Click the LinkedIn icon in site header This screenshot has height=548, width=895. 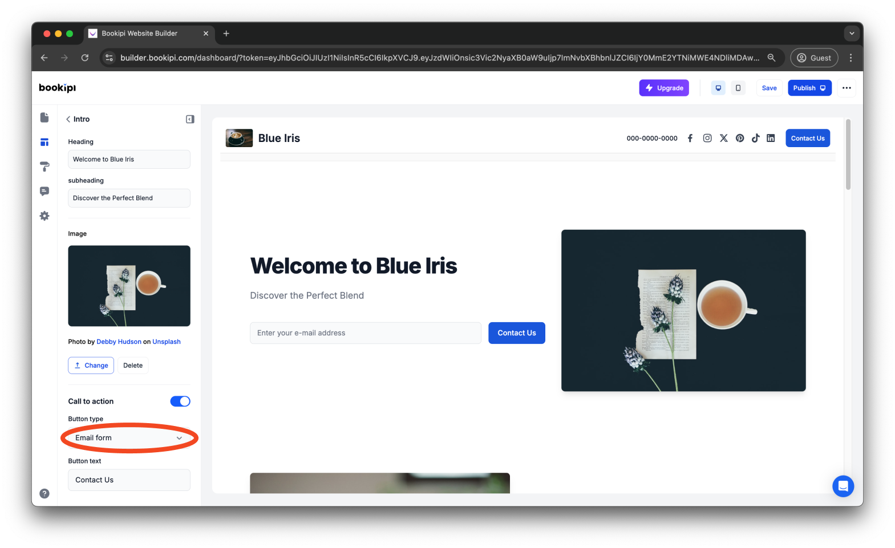[771, 138]
